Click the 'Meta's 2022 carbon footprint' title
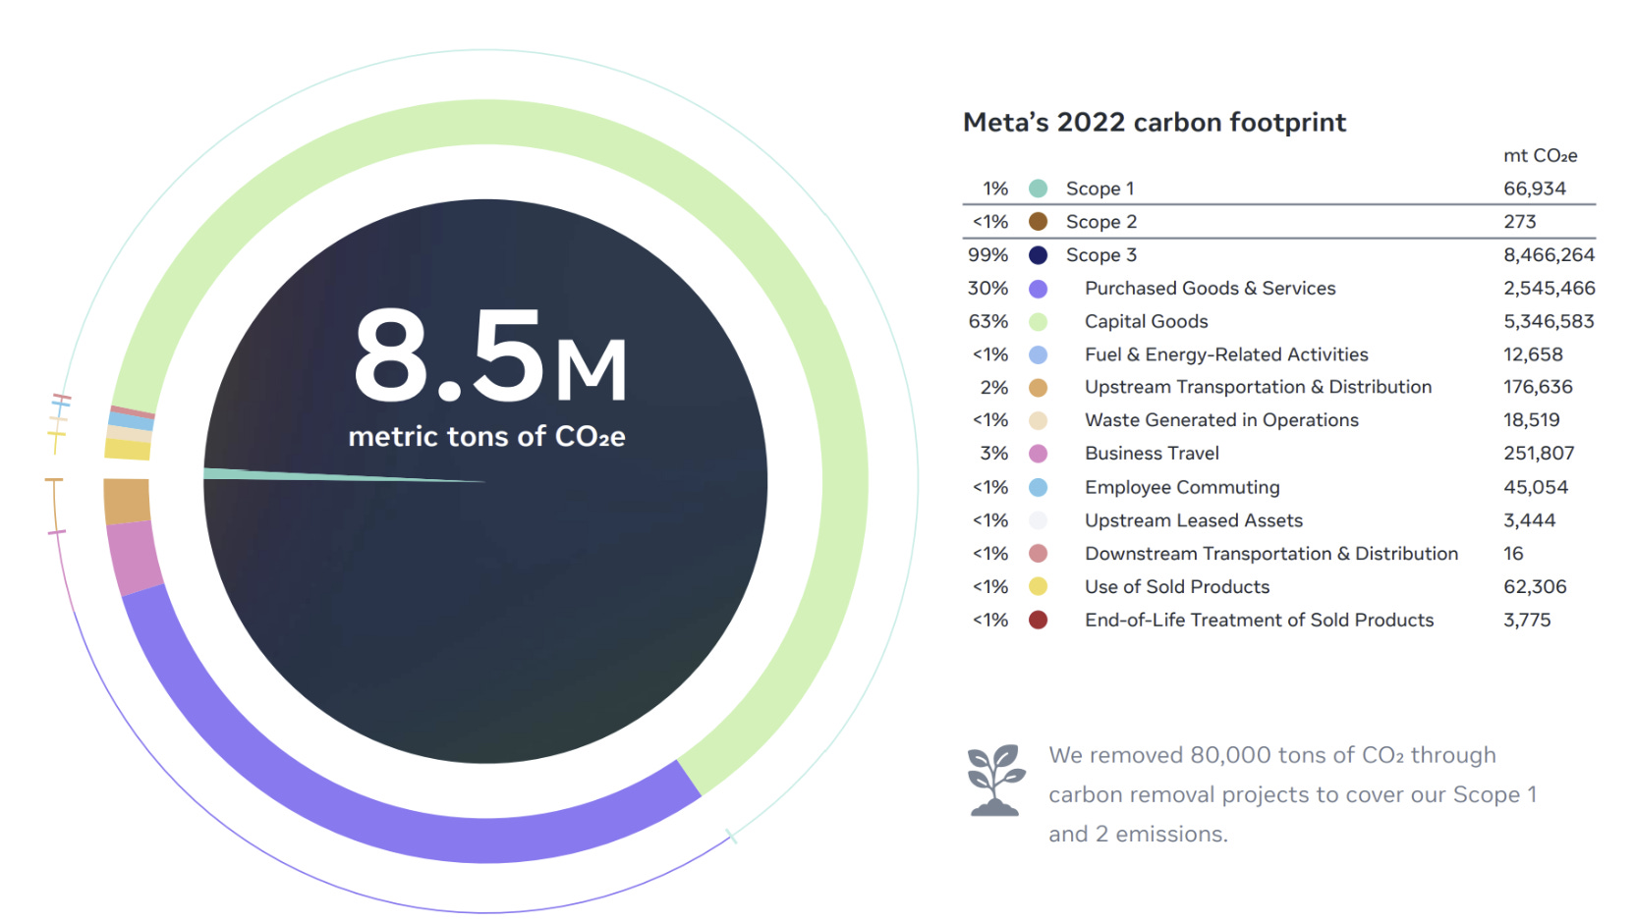 1155,123
